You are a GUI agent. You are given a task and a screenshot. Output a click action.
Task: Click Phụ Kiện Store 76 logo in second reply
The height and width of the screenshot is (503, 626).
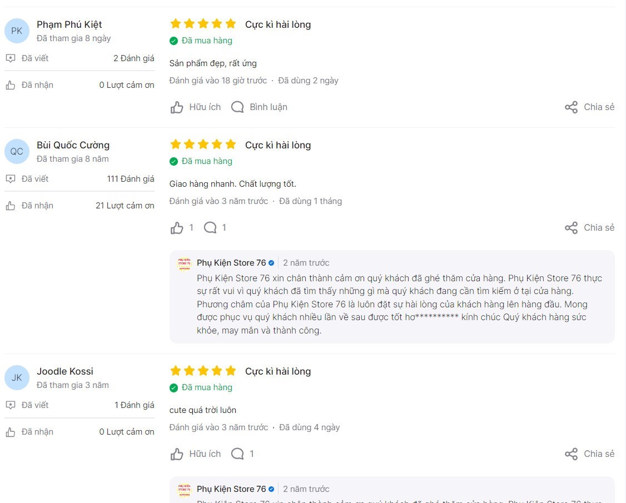coord(183,490)
